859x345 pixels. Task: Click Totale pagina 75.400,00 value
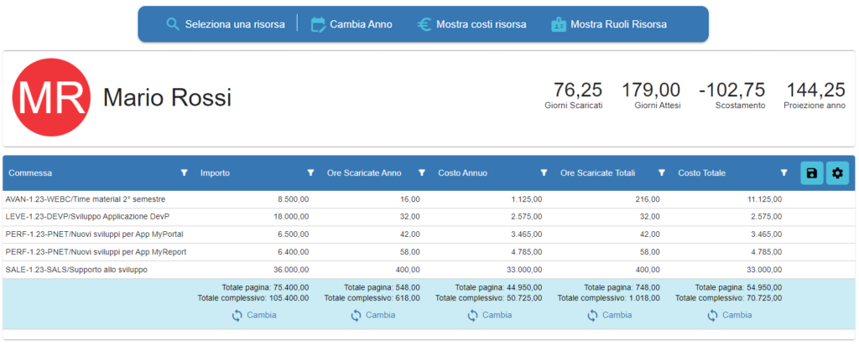point(289,287)
